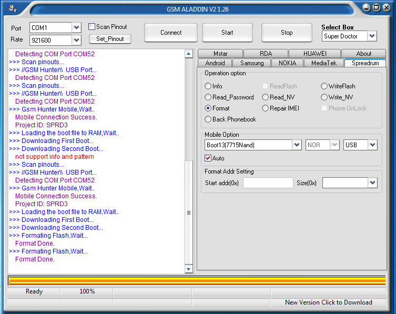
Task: Open the Port COM1 dropdown
Action: 76,27
